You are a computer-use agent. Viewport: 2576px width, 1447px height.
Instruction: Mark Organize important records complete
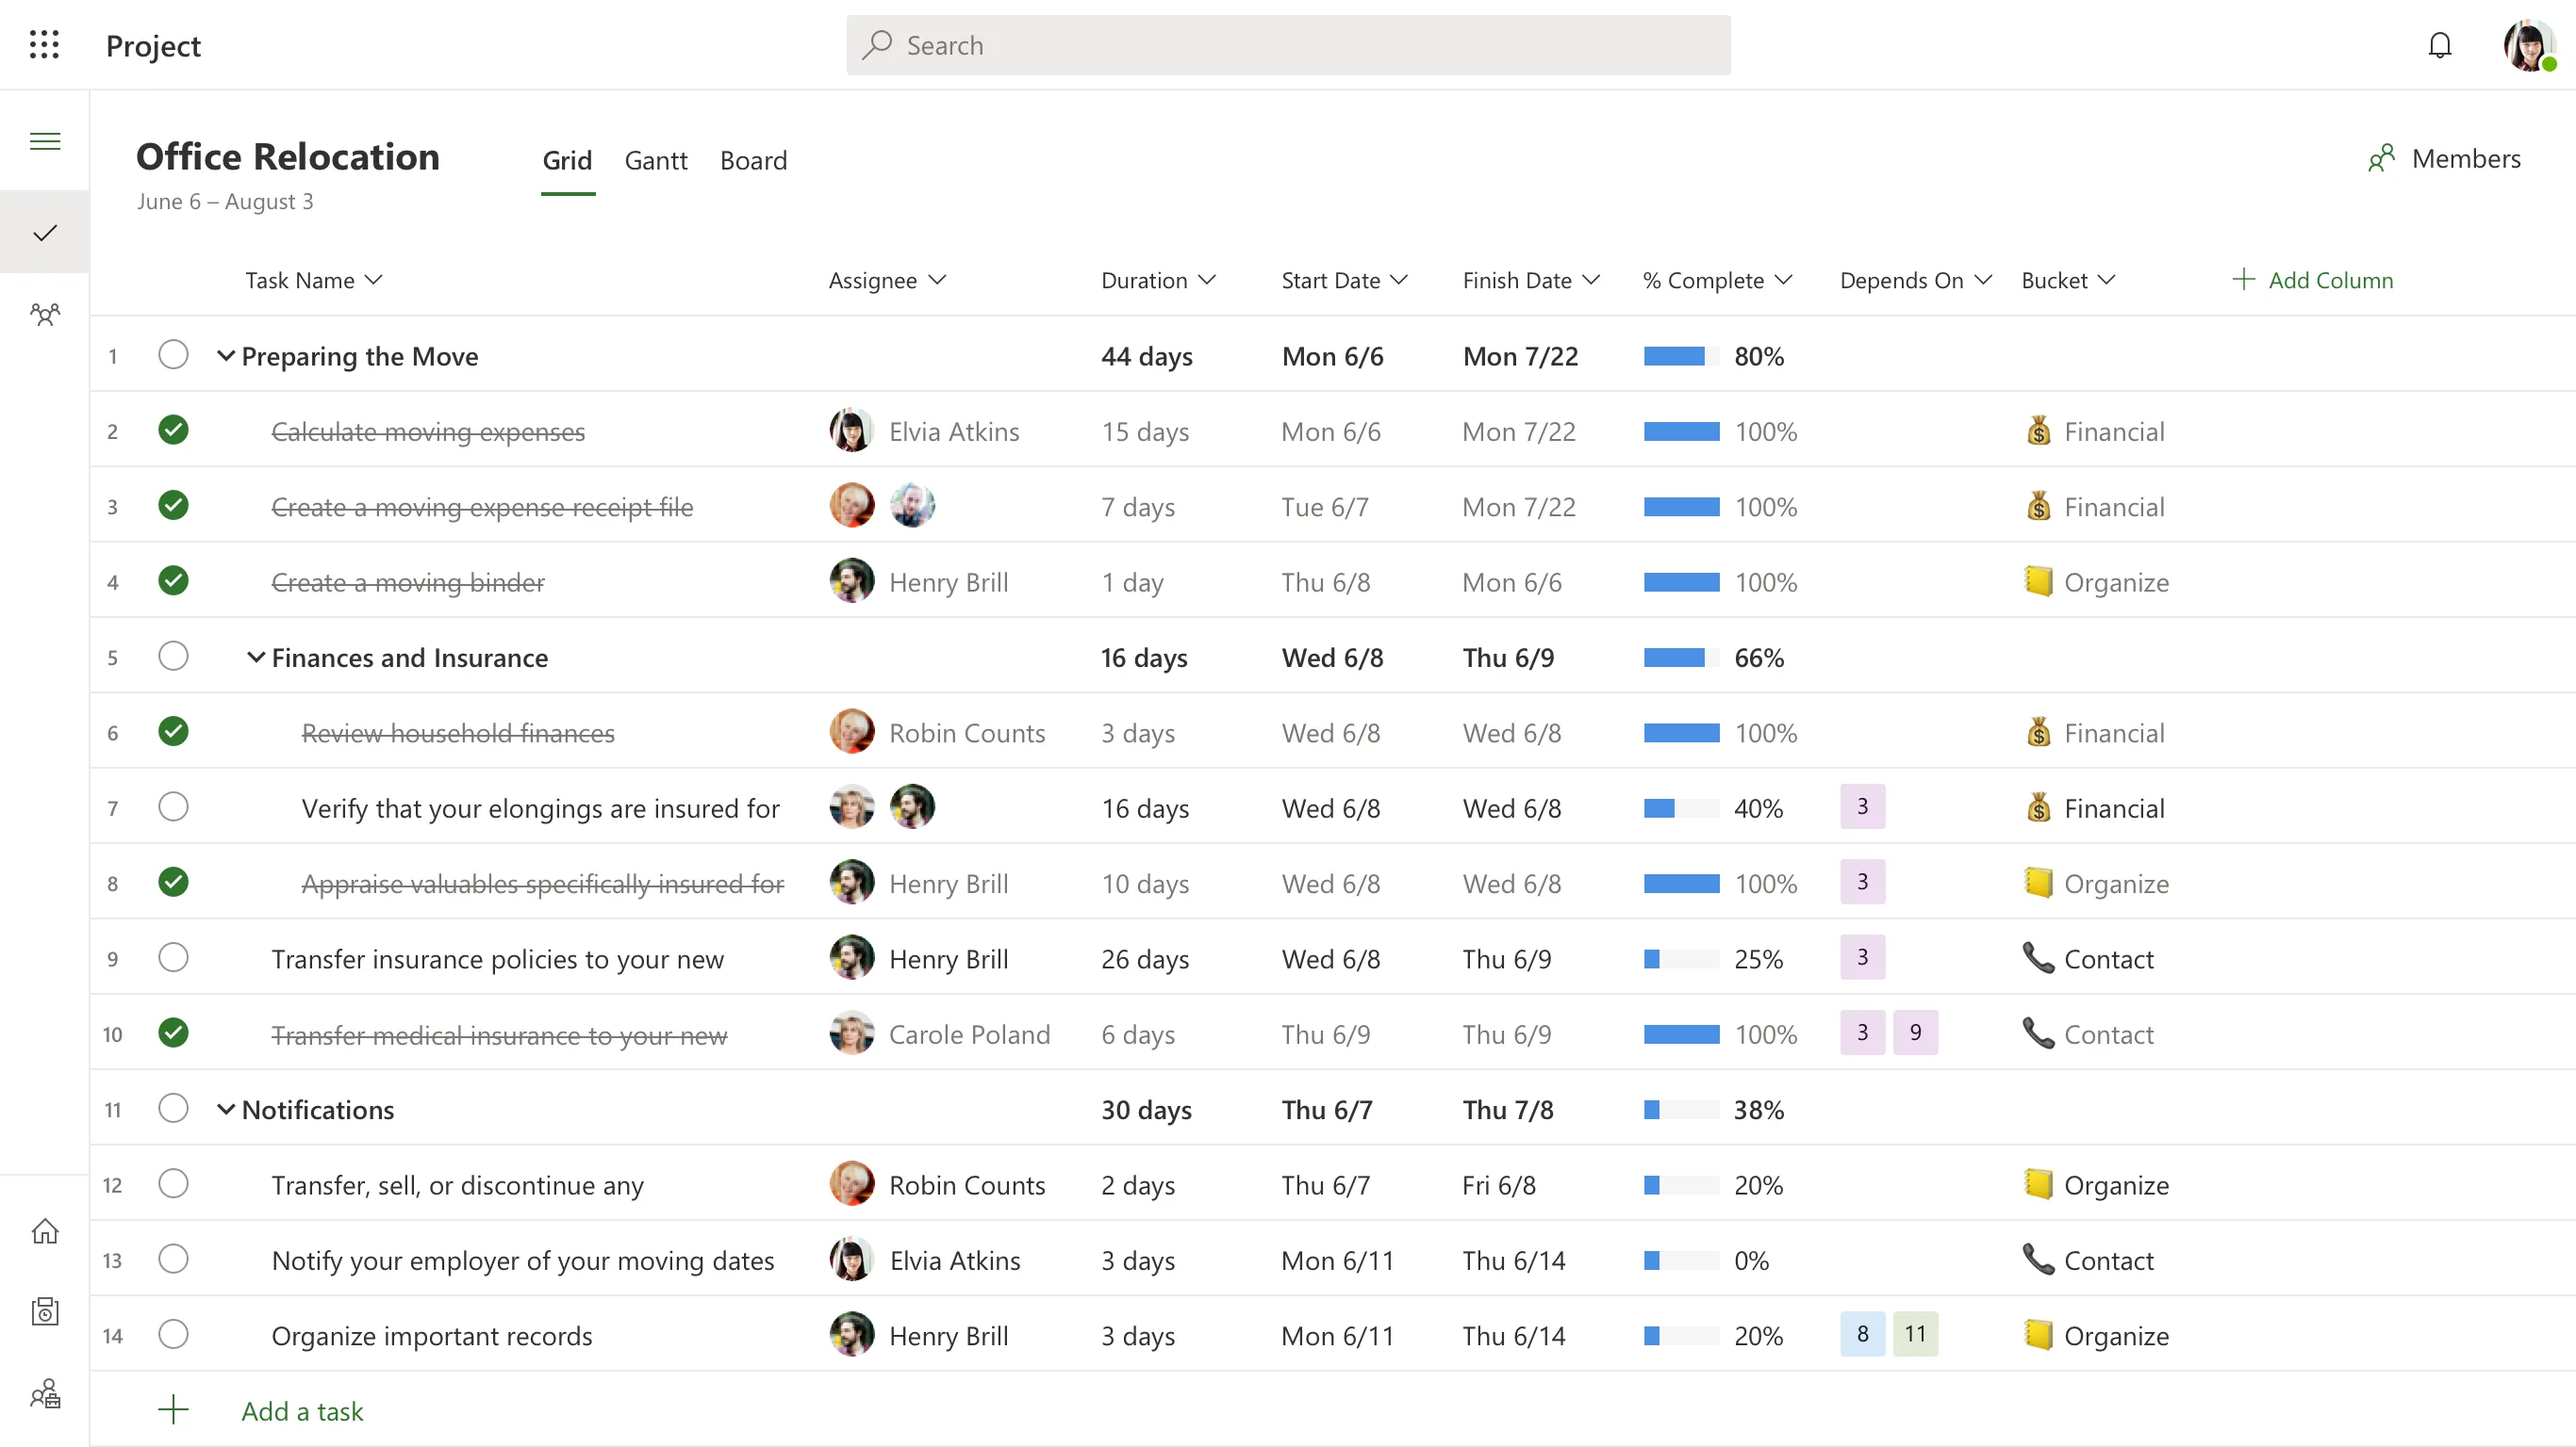[x=173, y=1334]
